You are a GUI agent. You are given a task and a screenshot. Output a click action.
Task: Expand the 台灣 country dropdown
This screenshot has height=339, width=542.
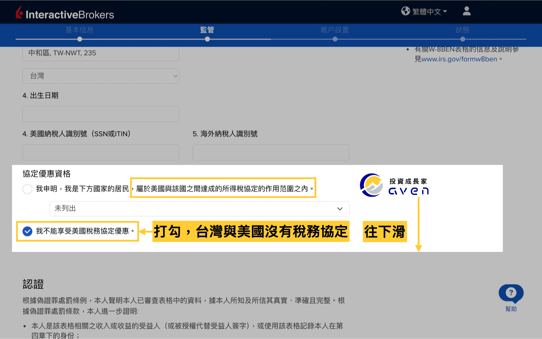pos(101,76)
